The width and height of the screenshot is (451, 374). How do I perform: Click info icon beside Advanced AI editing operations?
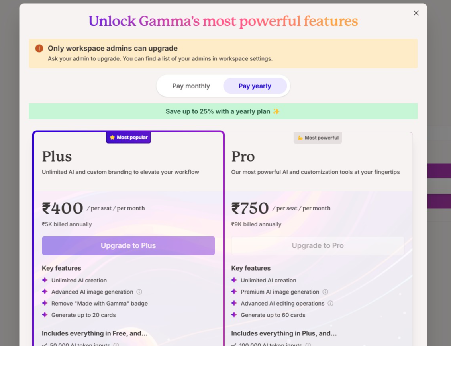coord(330,304)
